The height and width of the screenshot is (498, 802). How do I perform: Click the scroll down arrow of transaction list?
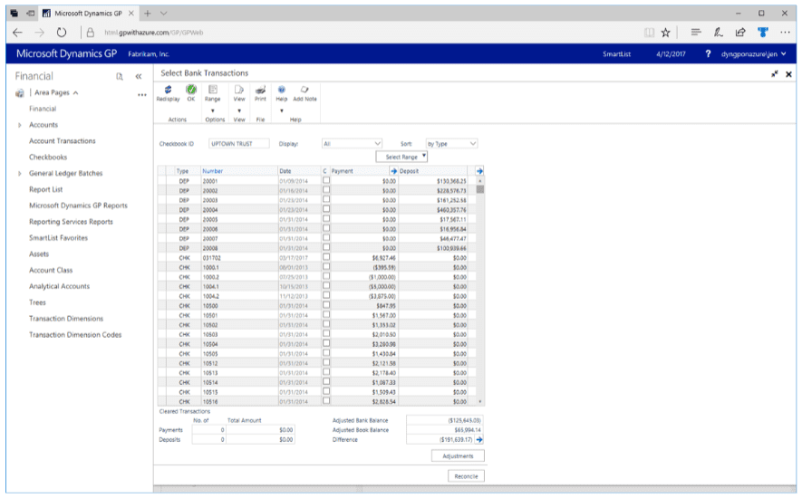[479, 402]
